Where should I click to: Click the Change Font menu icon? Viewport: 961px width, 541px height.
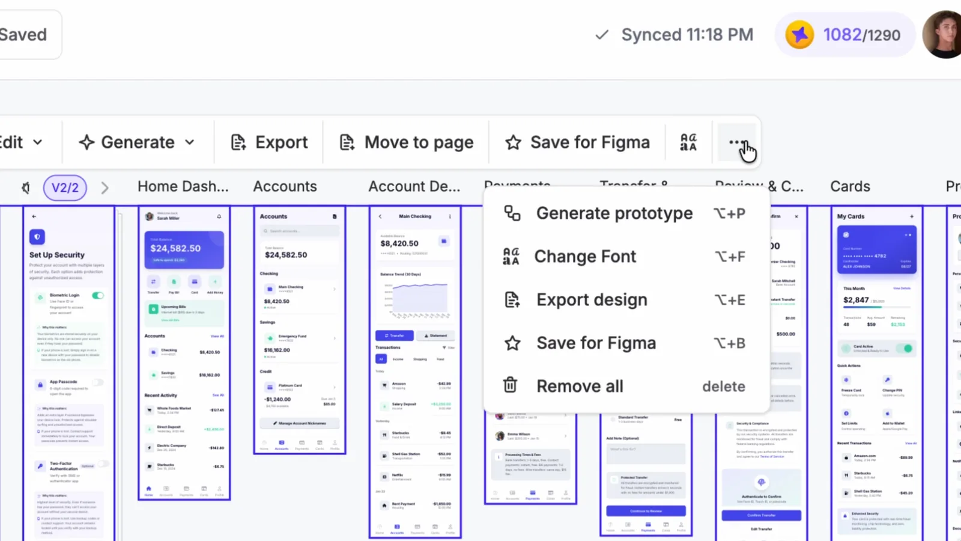[511, 257]
